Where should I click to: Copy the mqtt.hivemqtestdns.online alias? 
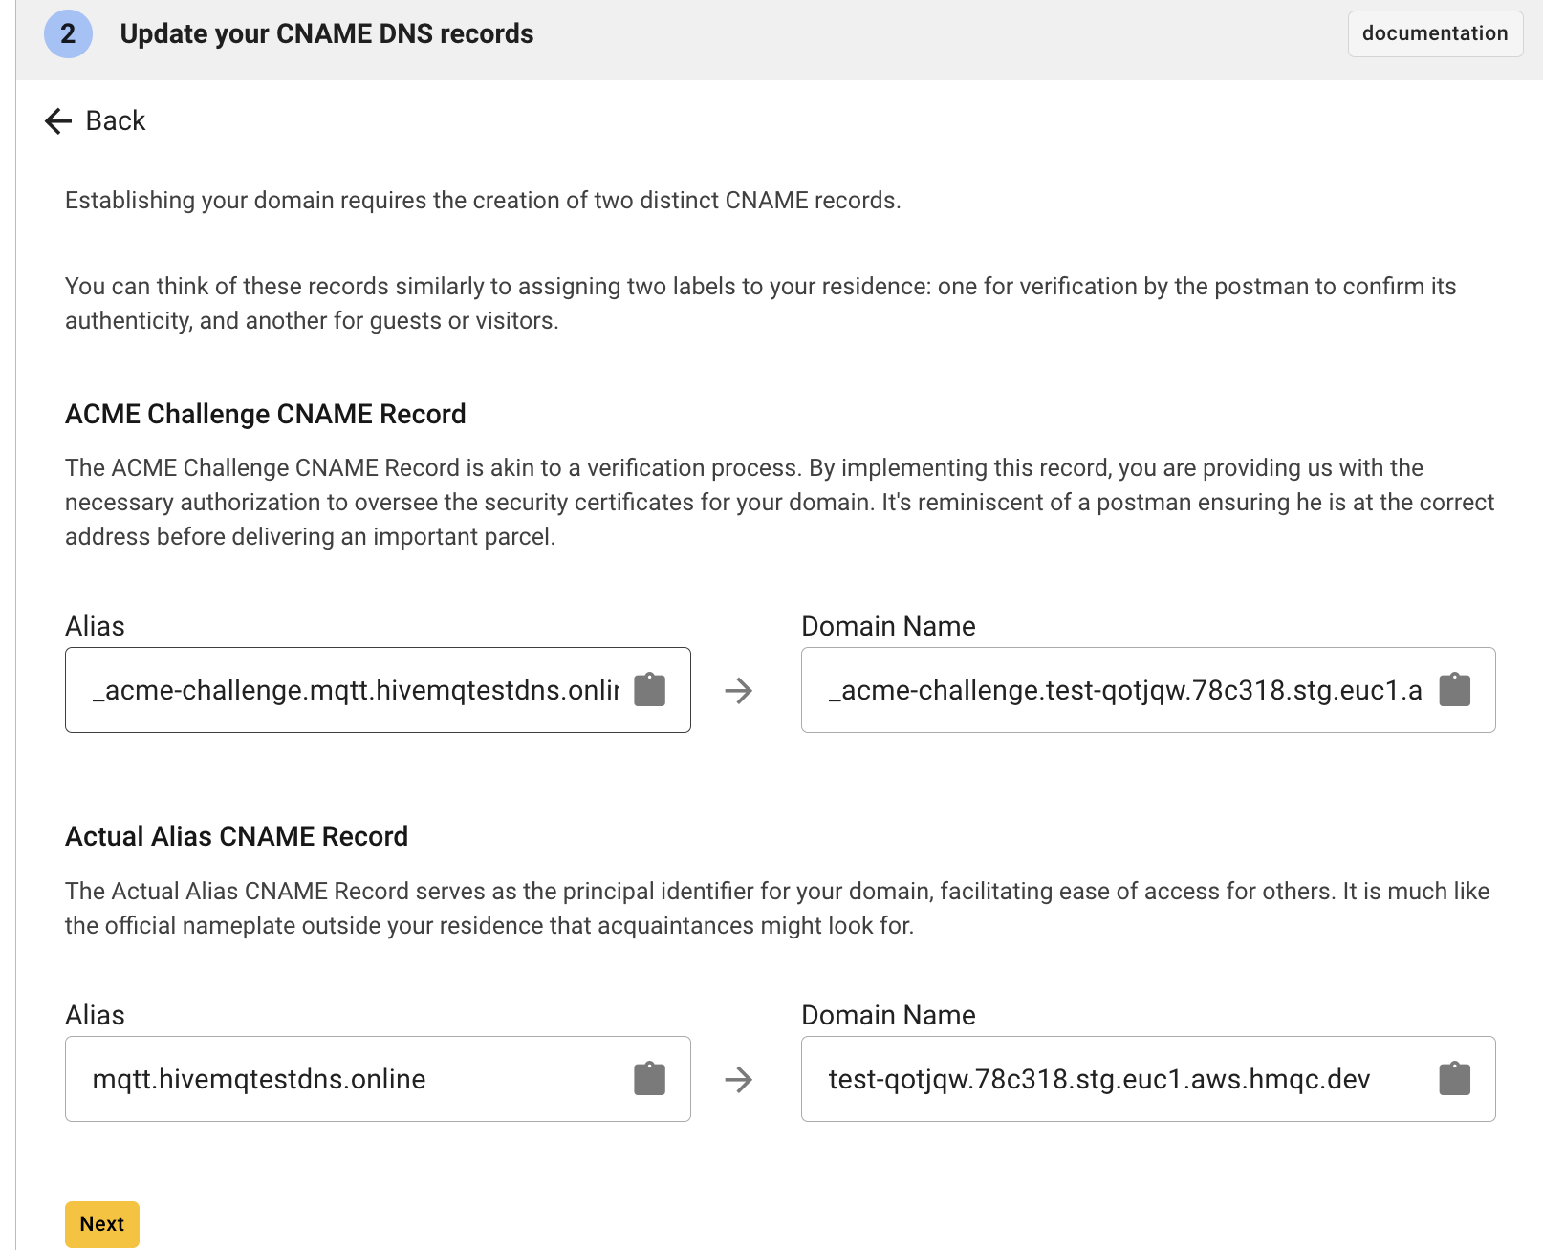(x=650, y=1079)
